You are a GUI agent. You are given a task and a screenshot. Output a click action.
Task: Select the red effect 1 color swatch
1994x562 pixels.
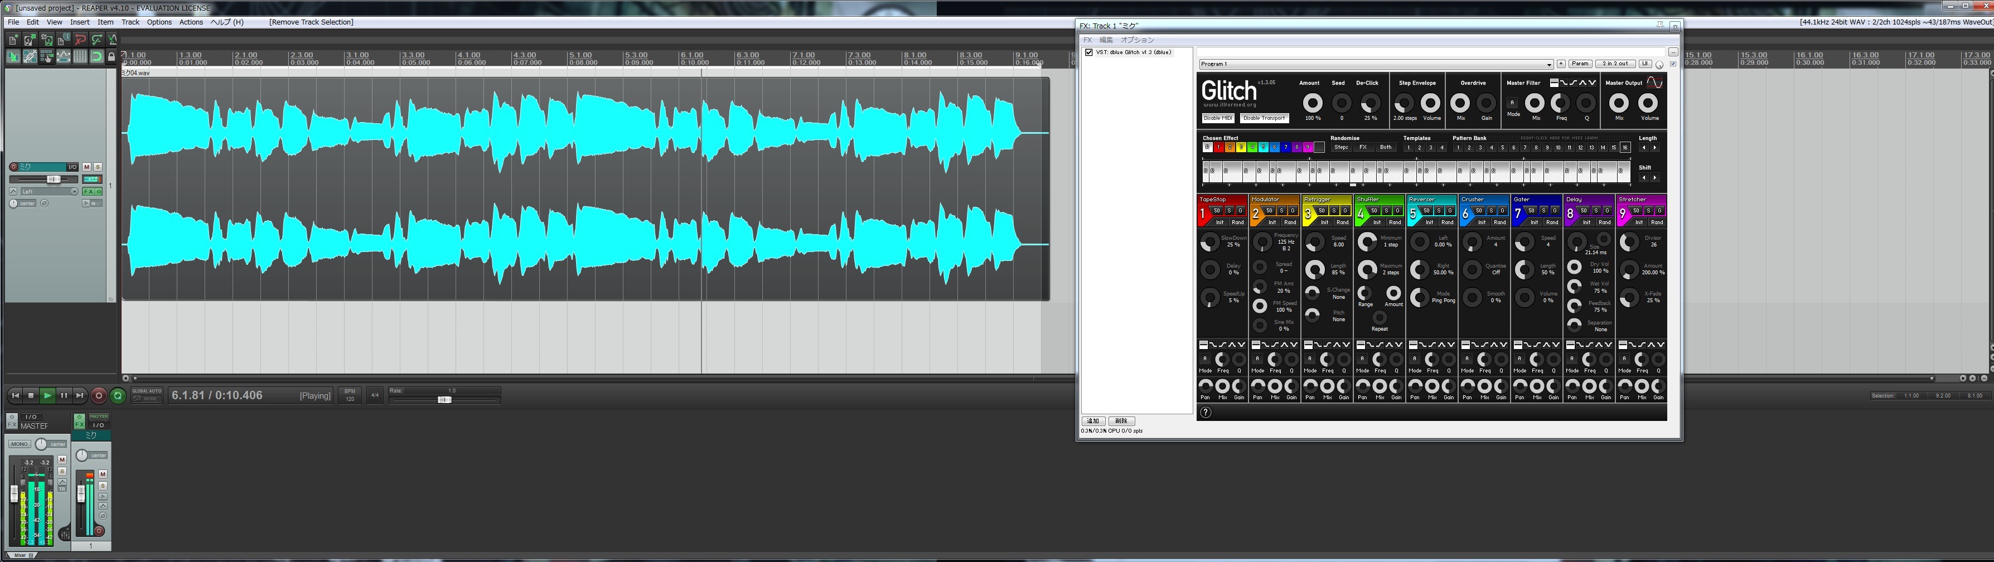1218,148
